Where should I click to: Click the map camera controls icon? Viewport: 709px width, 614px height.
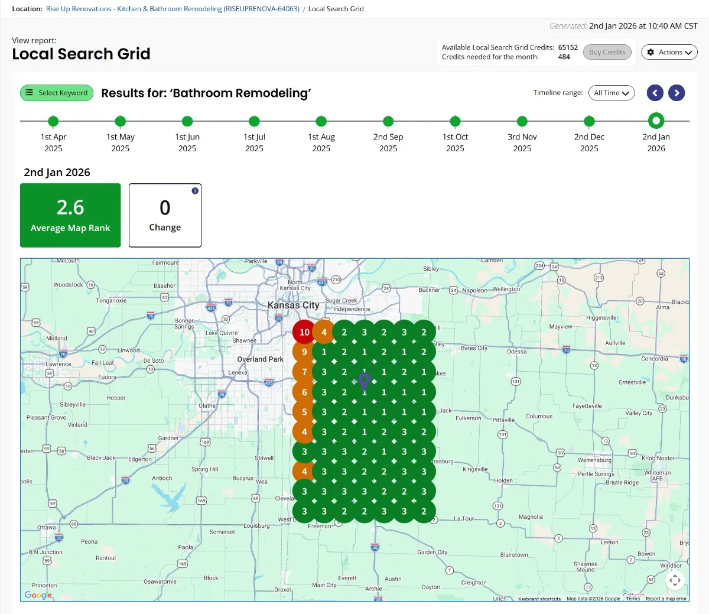point(675,580)
